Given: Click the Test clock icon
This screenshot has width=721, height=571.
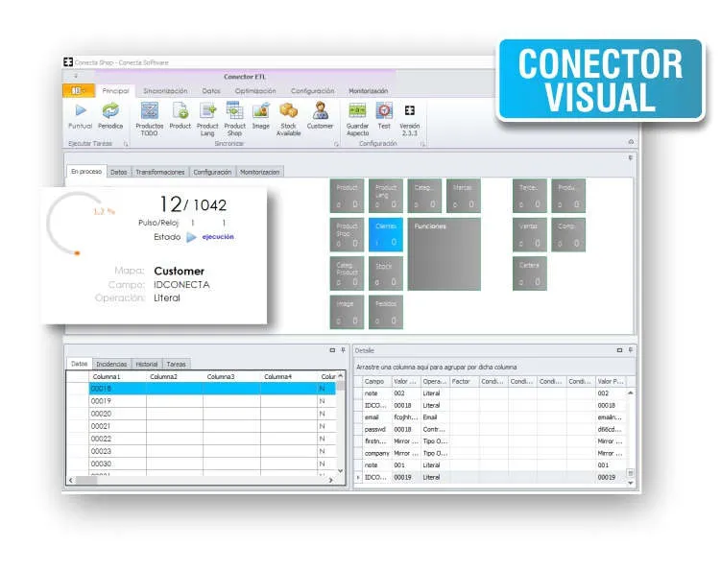Looking at the screenshot, I should tap(384, 110).
